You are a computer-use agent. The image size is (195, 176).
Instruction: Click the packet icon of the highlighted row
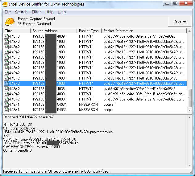6,84
